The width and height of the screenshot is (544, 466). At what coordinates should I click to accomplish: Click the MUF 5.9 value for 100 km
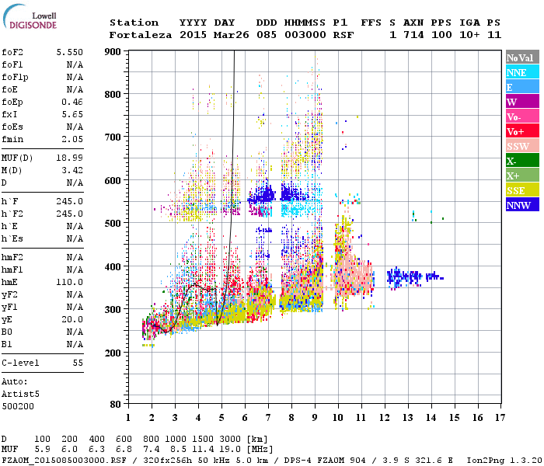pos(42,450)
